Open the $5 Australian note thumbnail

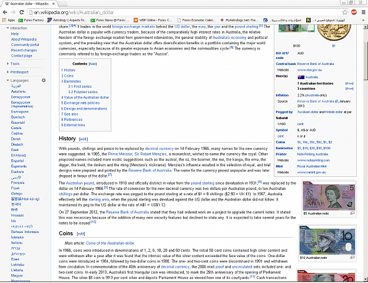(x=329, y=196)
